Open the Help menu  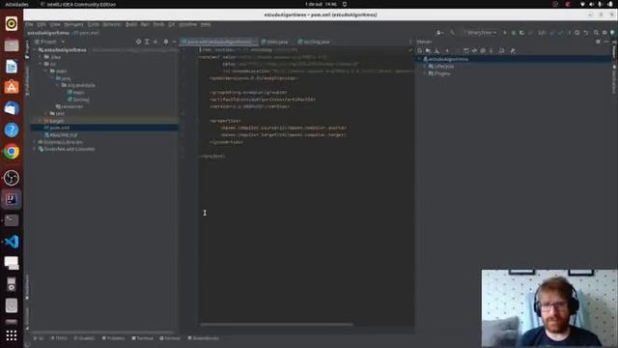pyautogui.click(x=206, y=24)
